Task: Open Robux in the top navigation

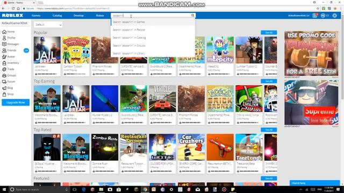Action: click(x=100, y=16)
